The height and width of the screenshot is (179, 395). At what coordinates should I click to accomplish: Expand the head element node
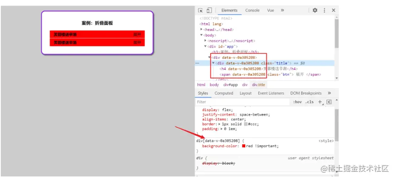point(201,30)
